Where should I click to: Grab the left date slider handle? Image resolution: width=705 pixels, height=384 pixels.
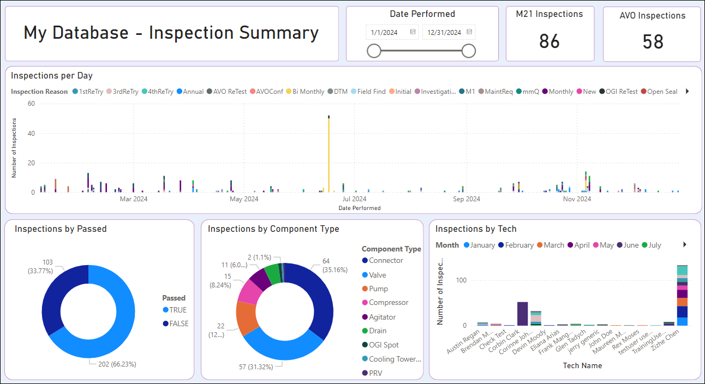[x=374, y=51]
